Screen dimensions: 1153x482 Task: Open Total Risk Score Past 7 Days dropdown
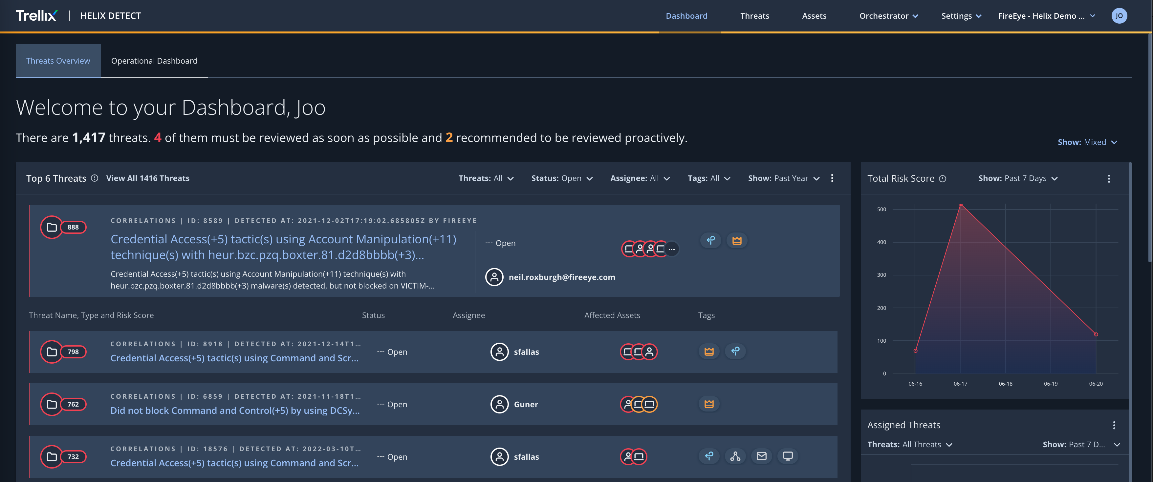(1018, 178)
